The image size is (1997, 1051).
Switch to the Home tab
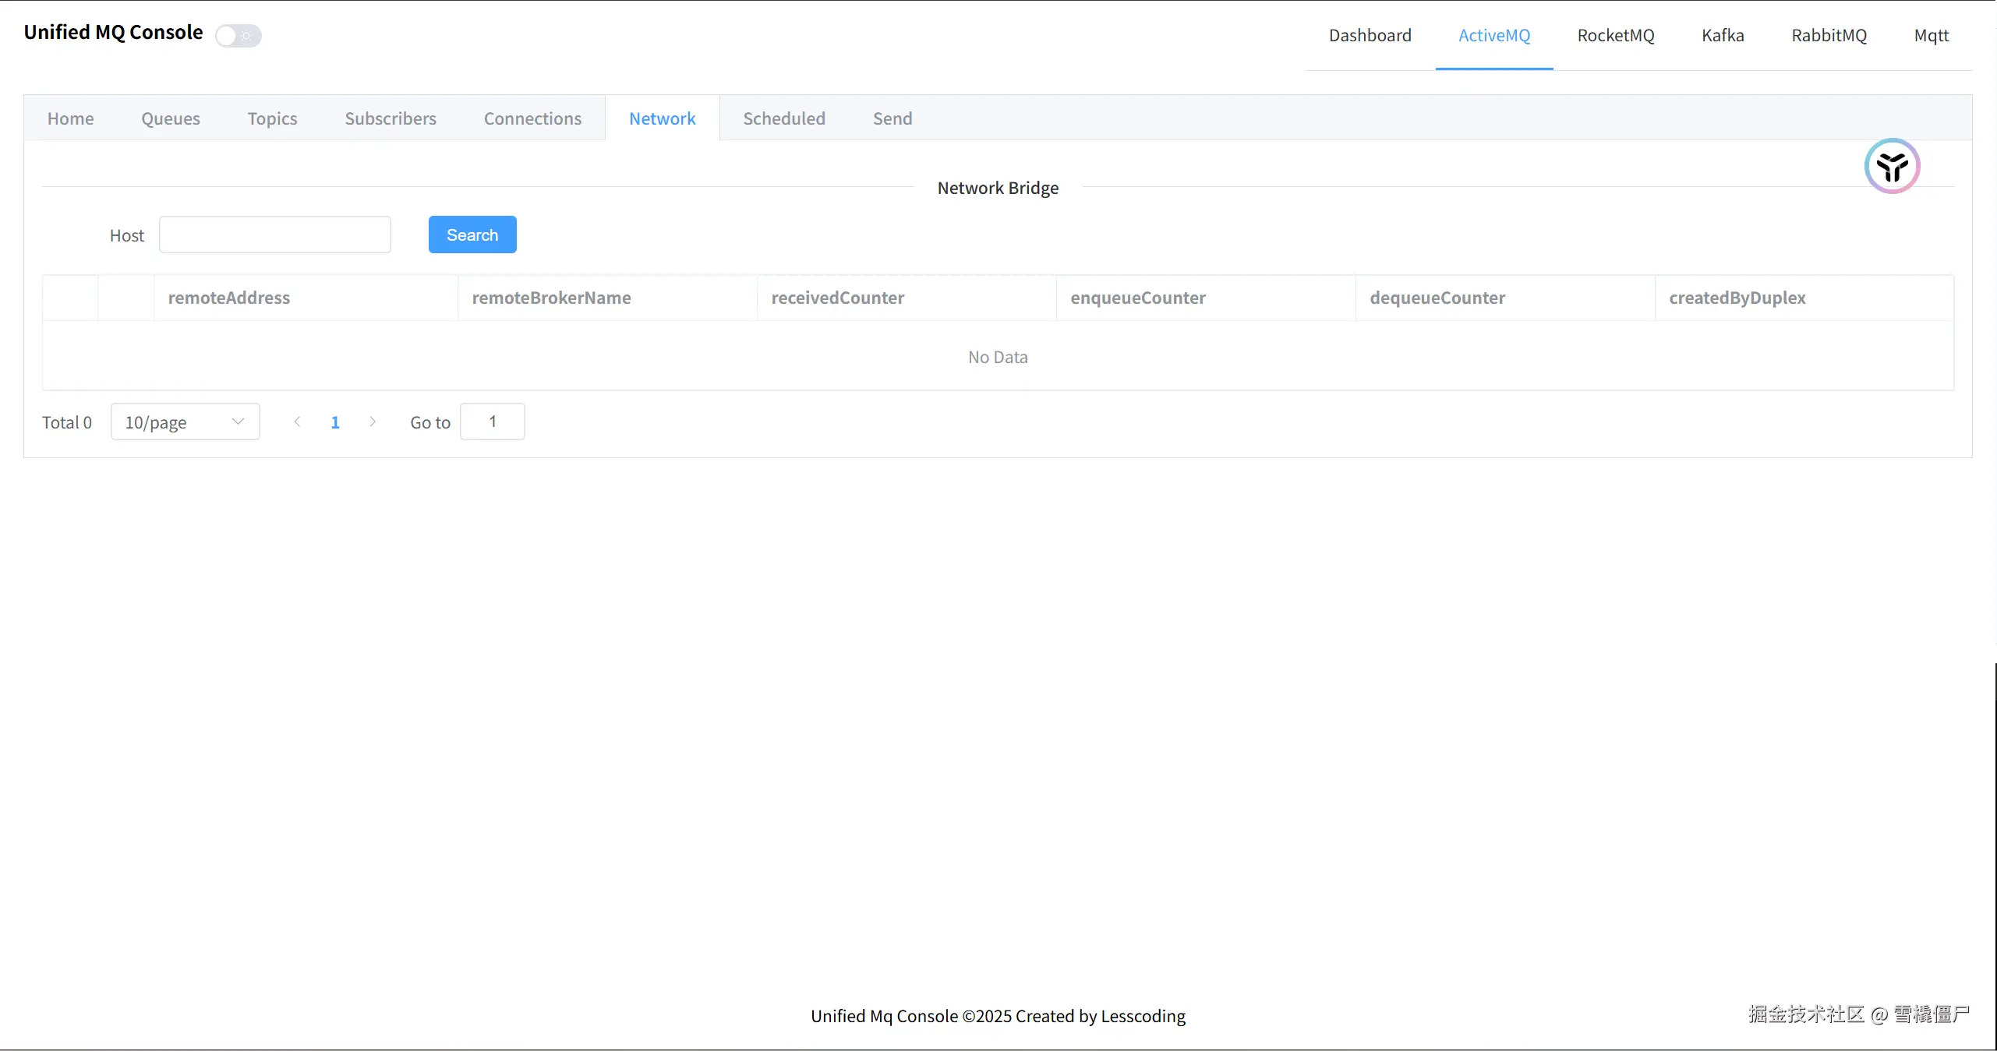click(70, 118)
